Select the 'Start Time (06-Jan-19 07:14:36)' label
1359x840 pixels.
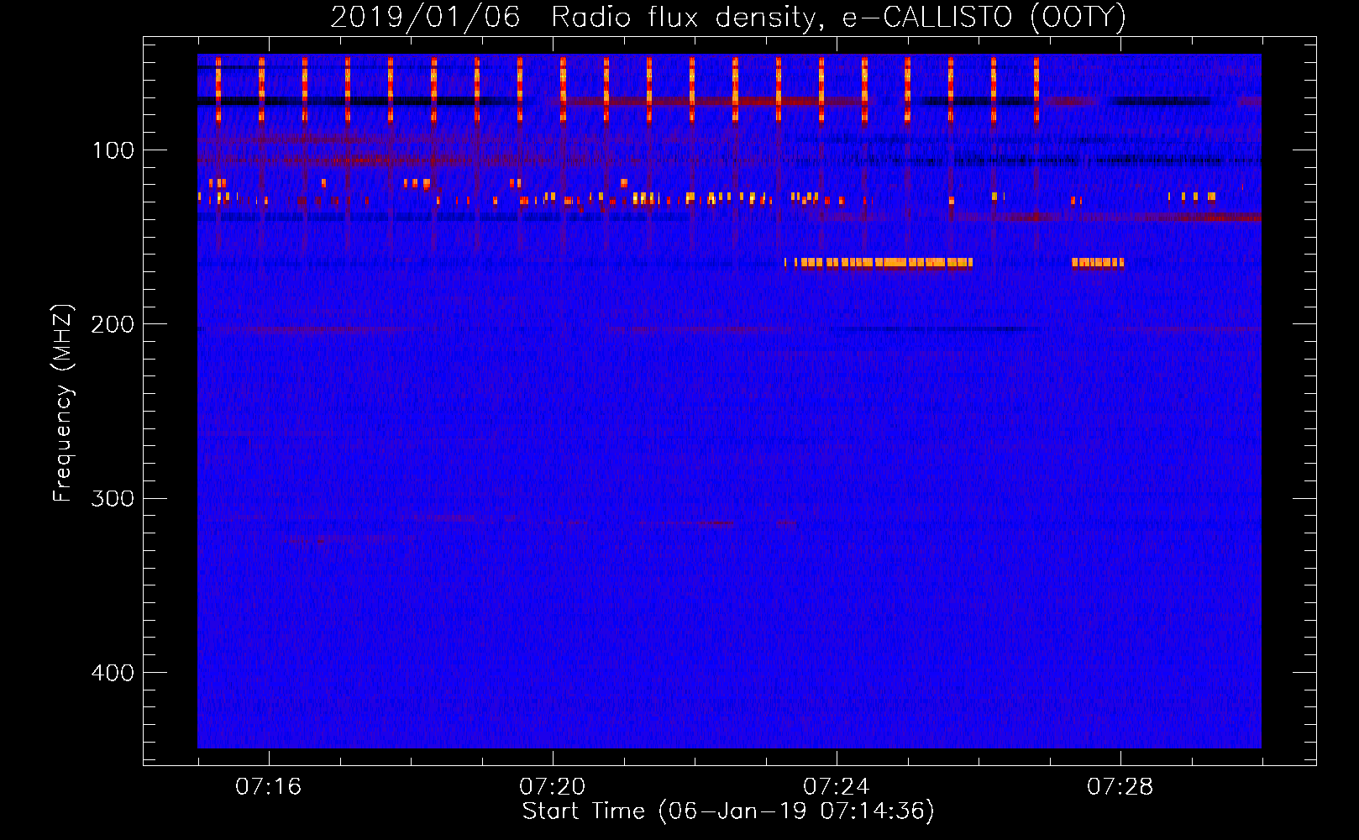tap(728, 811)
